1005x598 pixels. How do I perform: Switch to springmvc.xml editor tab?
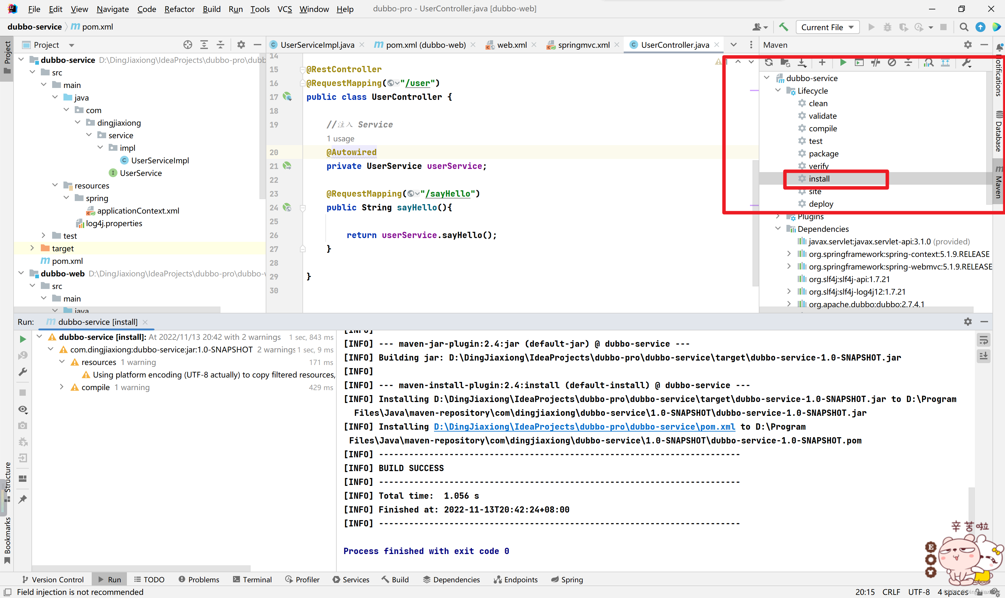tap(584, 45)
